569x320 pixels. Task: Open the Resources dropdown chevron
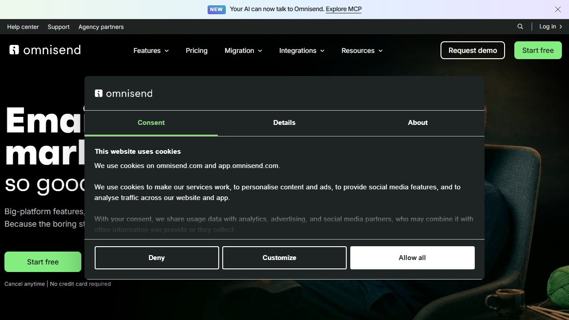[380, 51]
